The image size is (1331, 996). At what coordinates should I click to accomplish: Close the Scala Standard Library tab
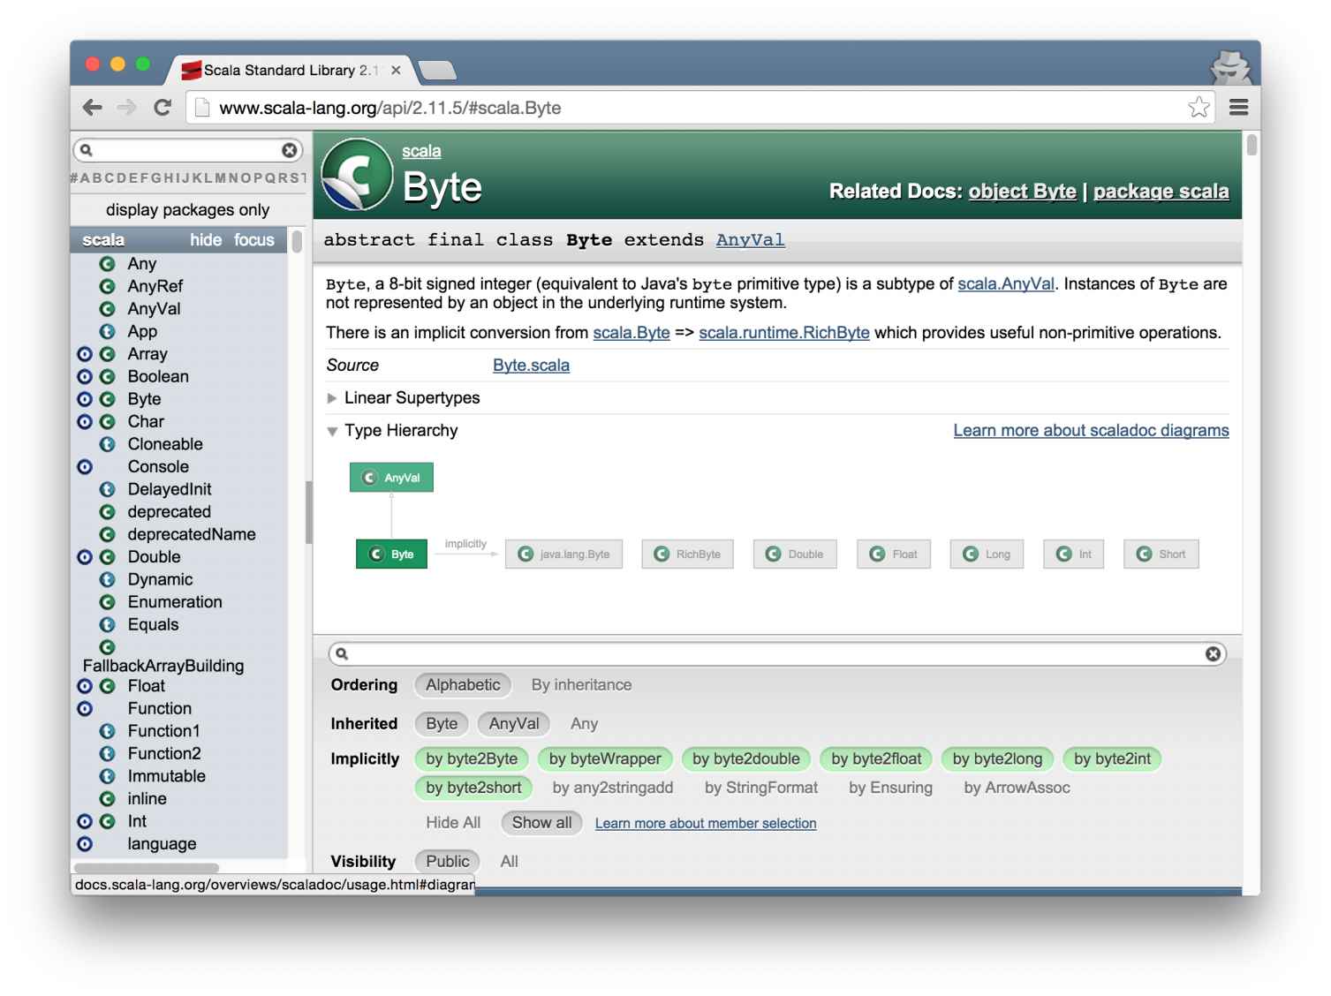tap(396, 70)
